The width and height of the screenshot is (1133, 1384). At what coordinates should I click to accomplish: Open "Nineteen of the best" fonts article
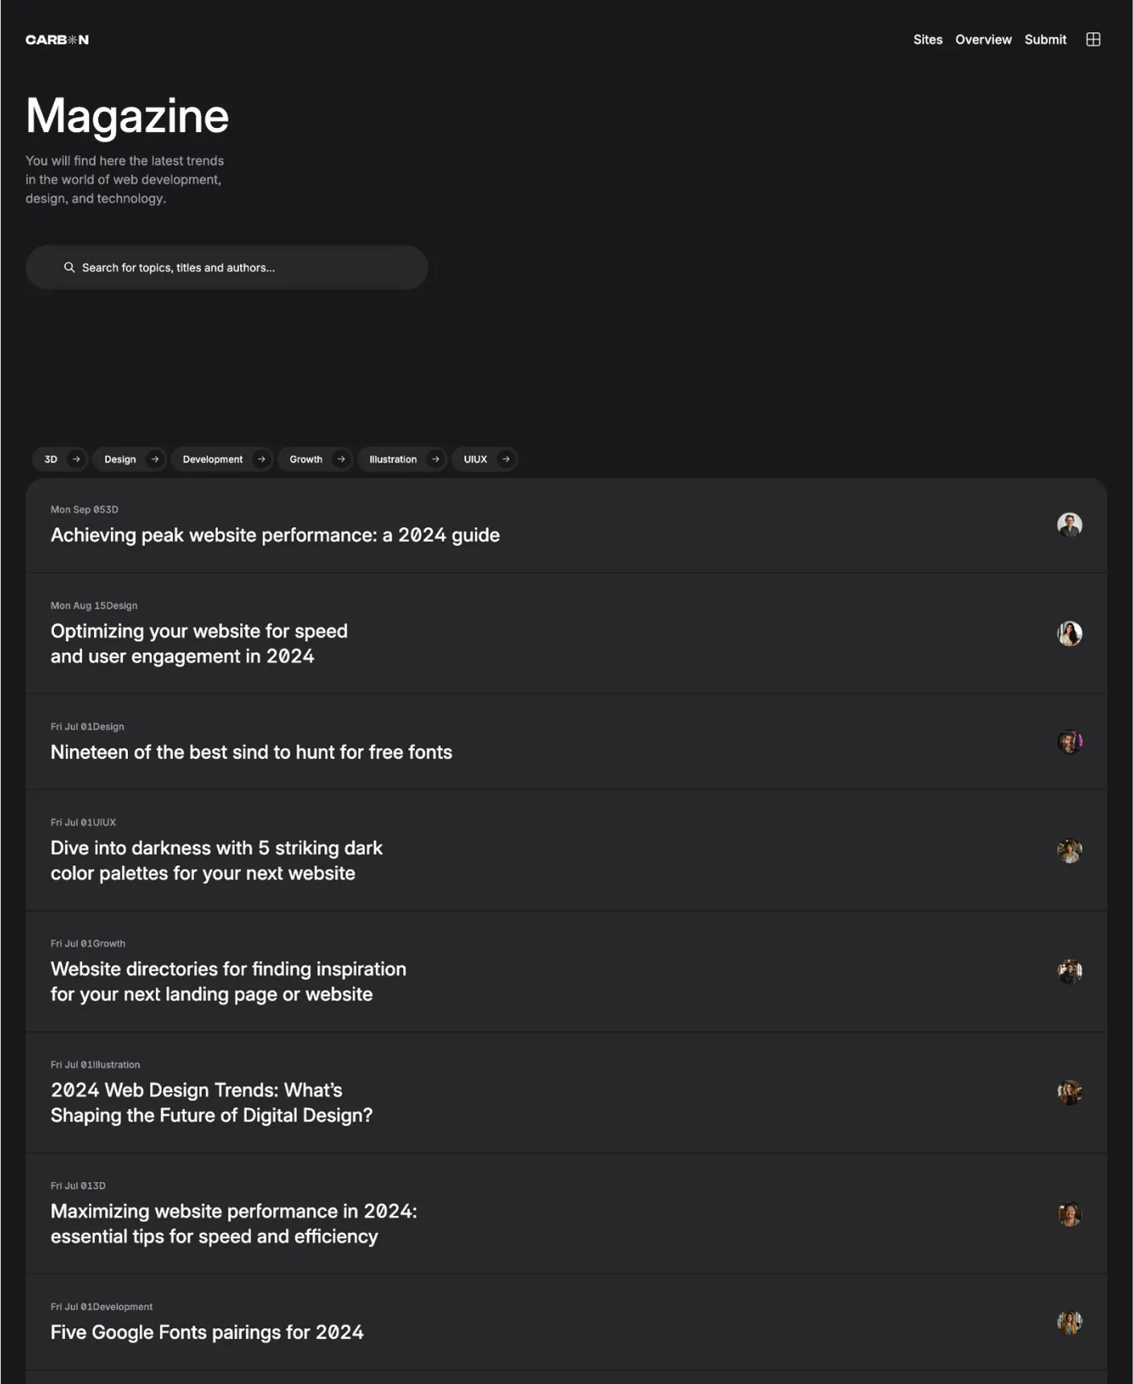[251, 752]
